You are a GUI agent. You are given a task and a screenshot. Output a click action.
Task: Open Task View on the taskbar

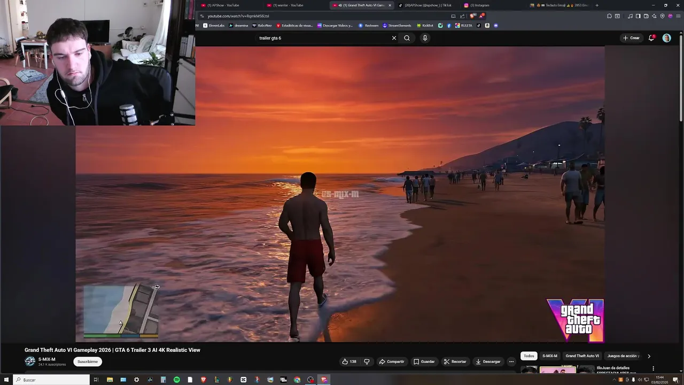point(96,380)
